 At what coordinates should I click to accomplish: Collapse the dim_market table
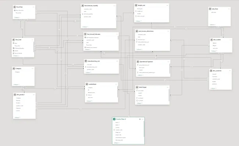pos(214,51)
